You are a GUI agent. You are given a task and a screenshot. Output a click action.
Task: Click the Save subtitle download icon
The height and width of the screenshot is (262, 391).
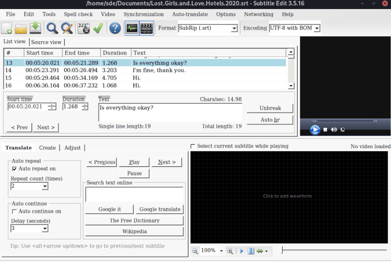[x=35, y=29]
